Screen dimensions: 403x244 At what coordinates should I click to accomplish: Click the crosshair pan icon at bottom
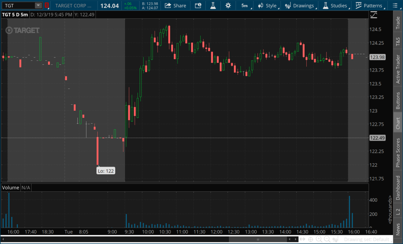pyautogui.click(x=311, y=239)
